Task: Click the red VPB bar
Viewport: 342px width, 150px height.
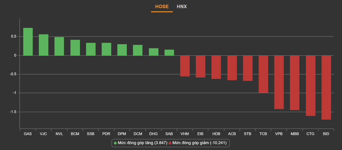Action: pyautogui.click(x=279, y=82)
